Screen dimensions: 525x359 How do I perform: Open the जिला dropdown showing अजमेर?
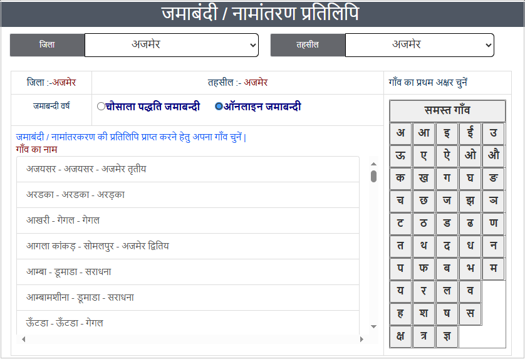click(172, 45)
